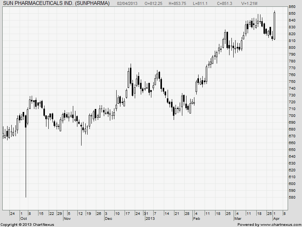The image size is (302, 227).
Task: Click the 820 price axis label
Action: click(292, 34)
